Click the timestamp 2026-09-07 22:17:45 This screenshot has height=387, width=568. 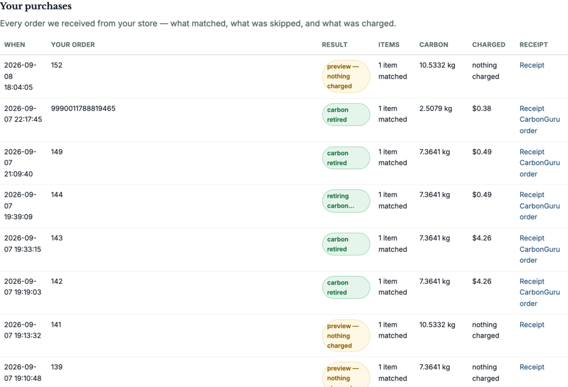pyautogui.click(x=23, y=114)
